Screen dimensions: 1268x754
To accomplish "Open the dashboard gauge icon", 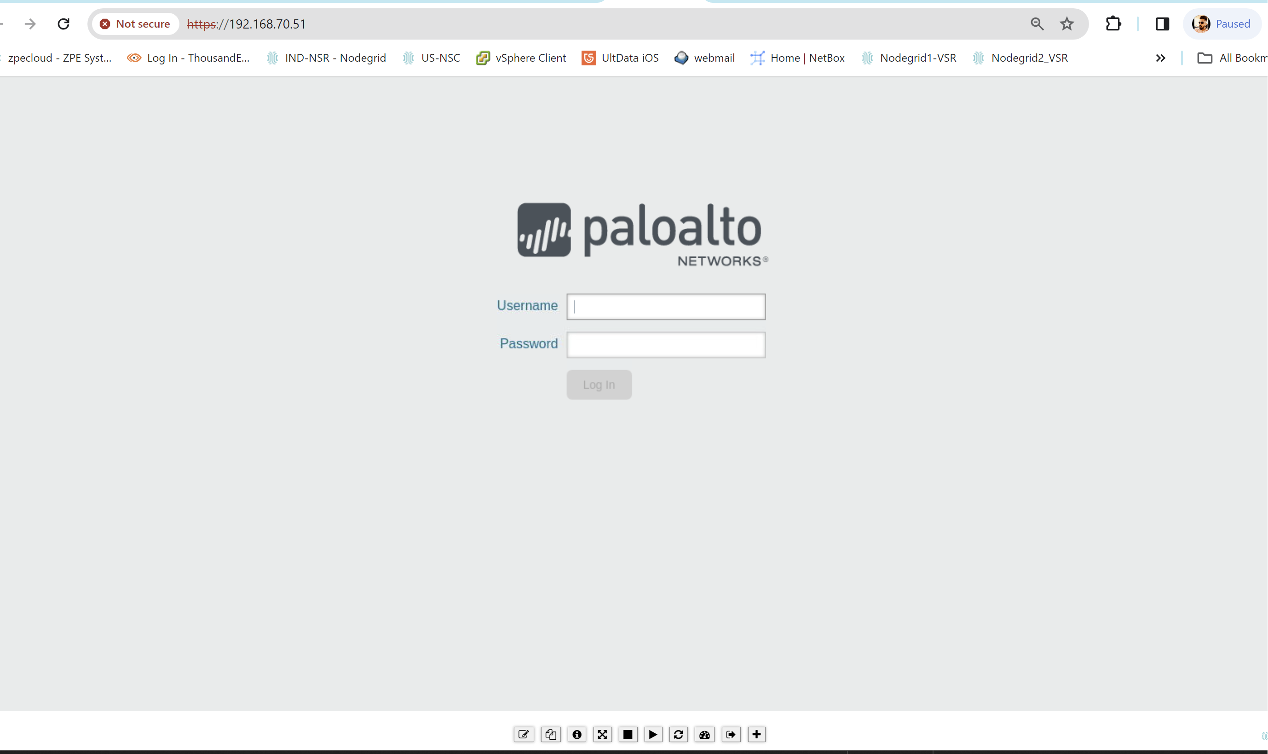I will pos(705,734).
